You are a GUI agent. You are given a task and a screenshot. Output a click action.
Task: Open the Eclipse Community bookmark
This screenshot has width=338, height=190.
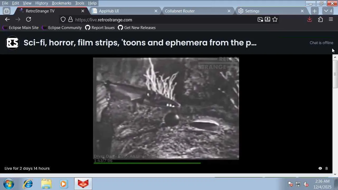click(62, 27)
